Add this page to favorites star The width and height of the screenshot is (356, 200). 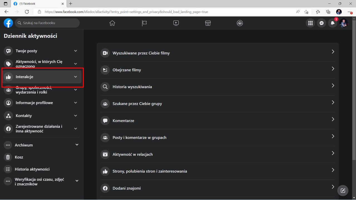[x=306, y=12]
